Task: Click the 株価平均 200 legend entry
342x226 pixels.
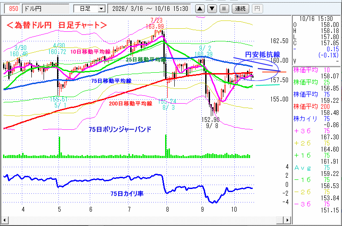Action: (312, 107)
